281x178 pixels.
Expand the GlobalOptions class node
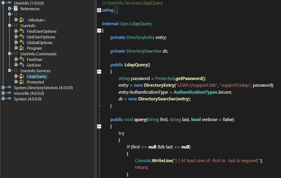[16, 42]
